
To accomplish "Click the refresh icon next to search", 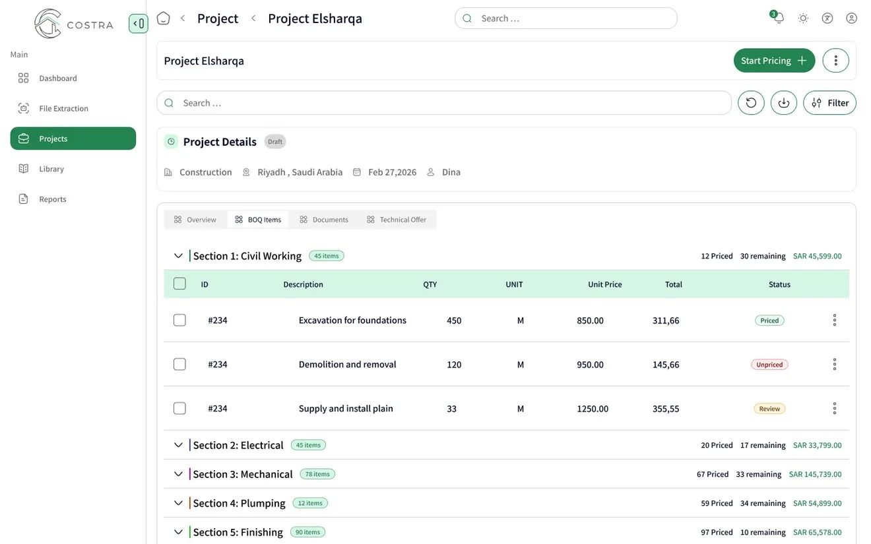I will 751,103.
